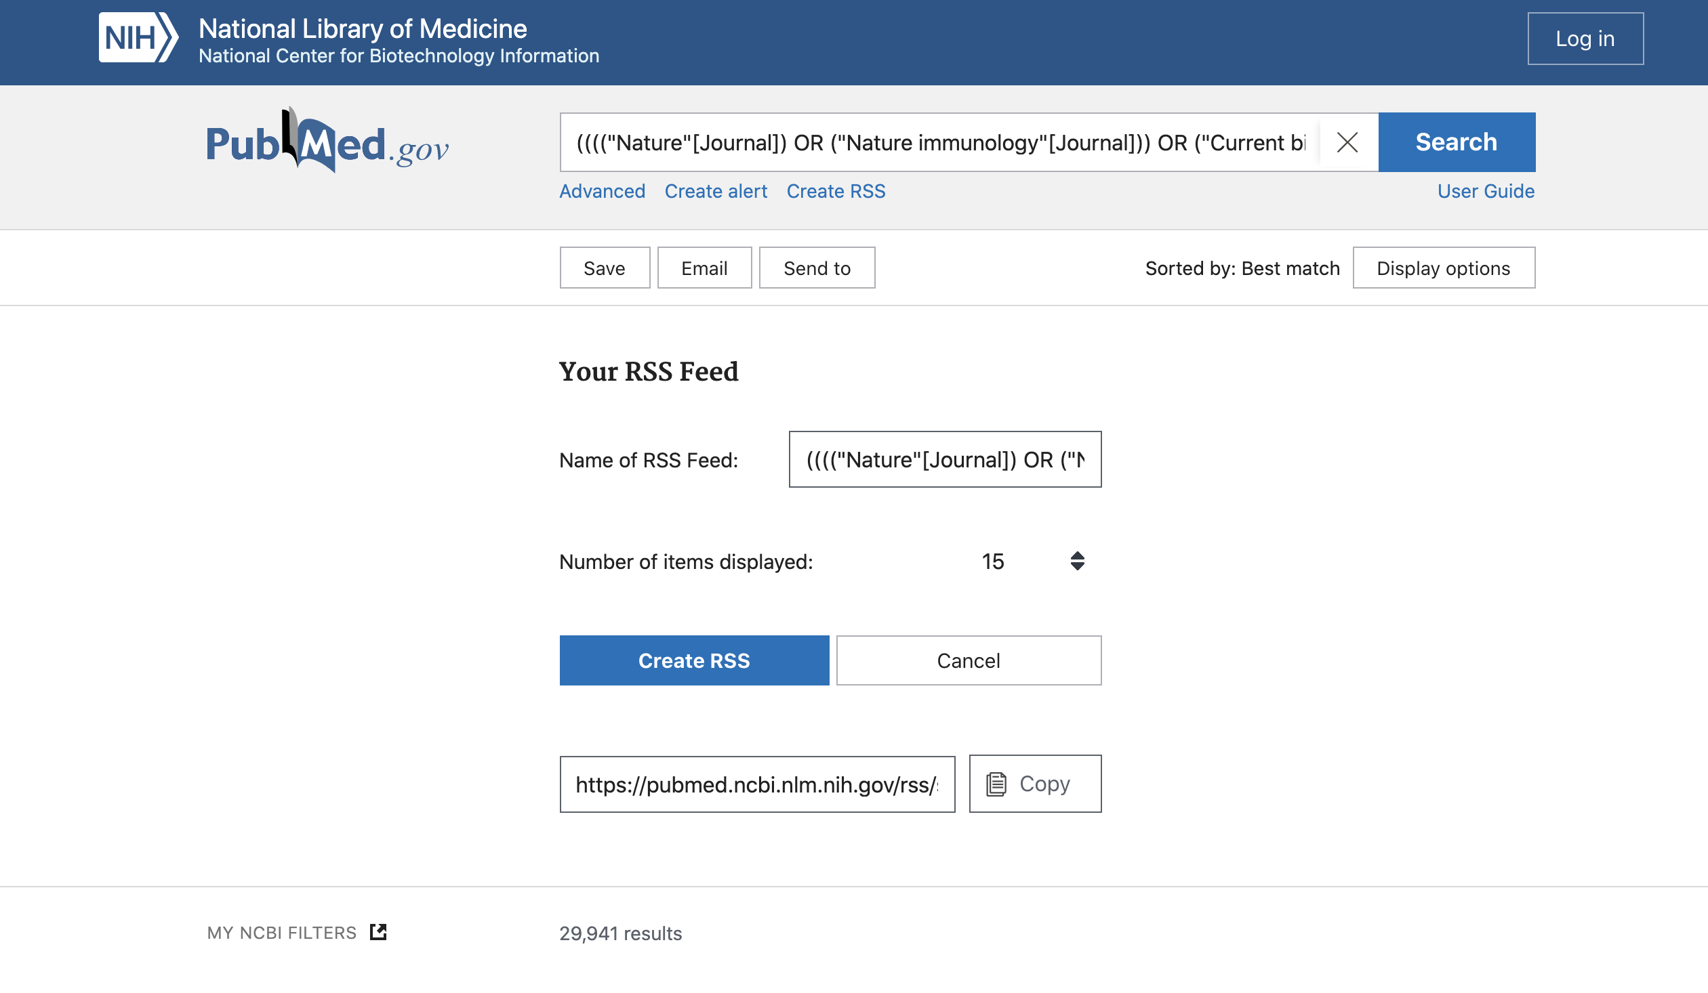The height and width of the screenshot is (993, 1708).
Task: Open My NCBI Filters external link icon
Action: 378,932
